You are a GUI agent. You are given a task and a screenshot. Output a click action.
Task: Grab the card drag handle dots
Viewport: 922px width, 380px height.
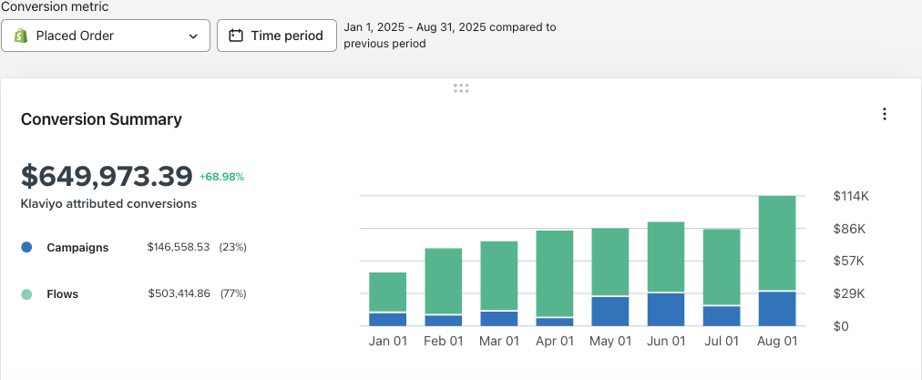pyautogui.click(x=461, y=88)
